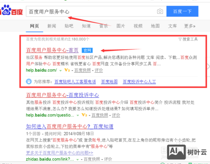Open the 知道 tab
210x164 pixels.
[x=86, y=26]
